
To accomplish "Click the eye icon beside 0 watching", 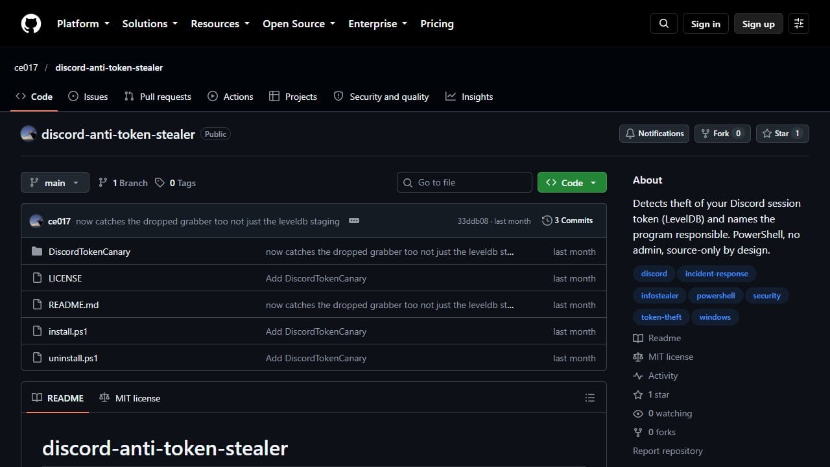I will 638,413.
